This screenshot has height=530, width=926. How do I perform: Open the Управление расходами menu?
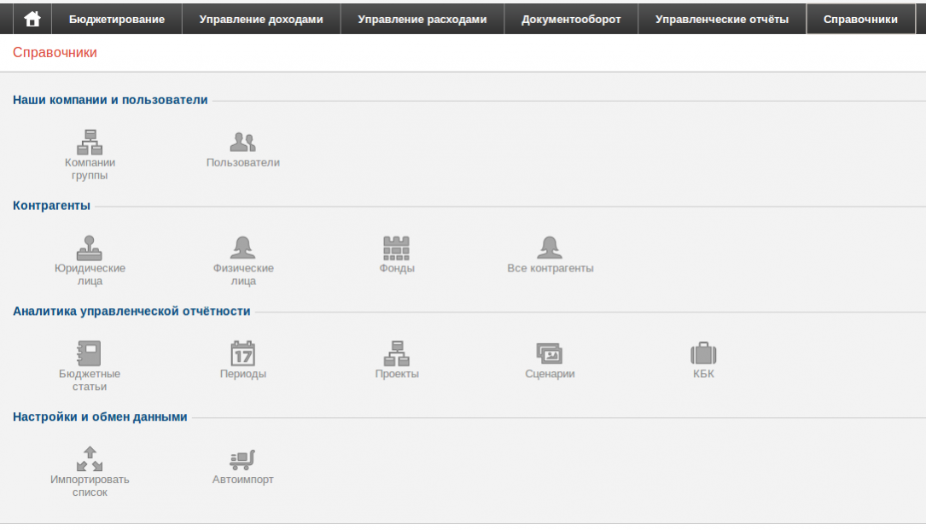pos(422,20)
